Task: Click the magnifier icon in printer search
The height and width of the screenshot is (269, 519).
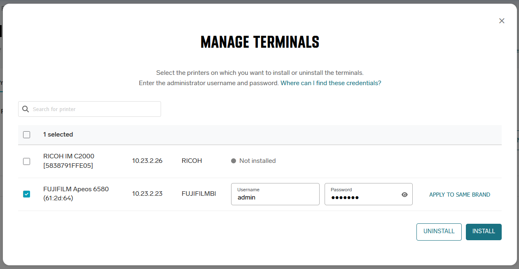Action: [26, 109]
